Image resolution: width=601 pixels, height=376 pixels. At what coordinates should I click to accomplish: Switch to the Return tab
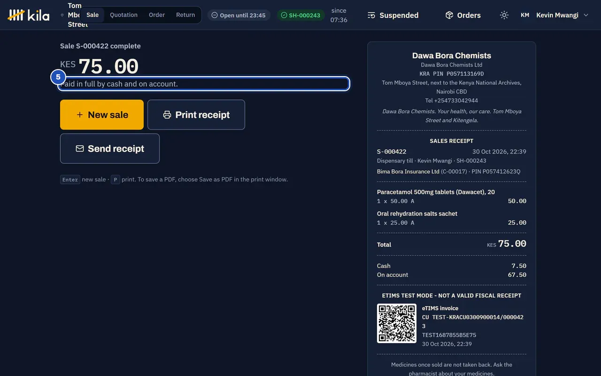click(185, 15)
